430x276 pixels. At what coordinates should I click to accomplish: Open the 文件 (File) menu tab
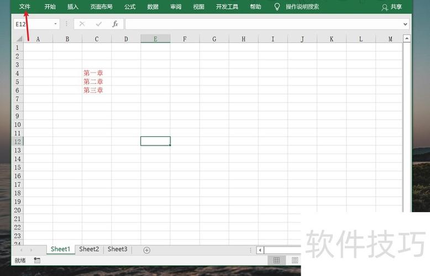pos(24,7)
